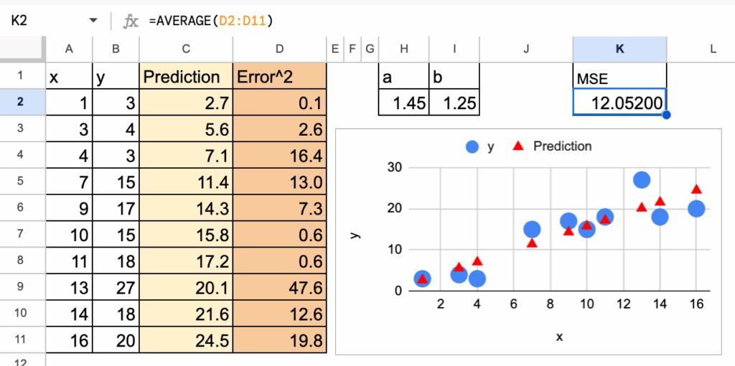Click the blue fill handle on cell K2

666,115
